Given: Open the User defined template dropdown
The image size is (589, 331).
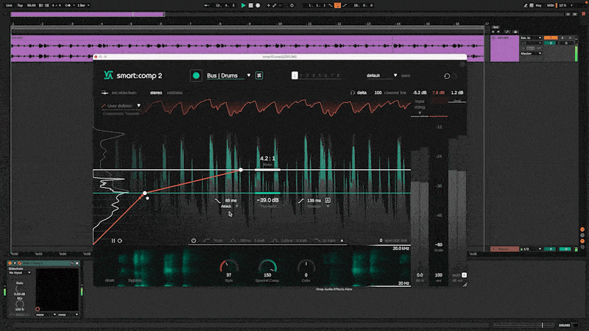Looking at the screenshot, I should [121, 106].
